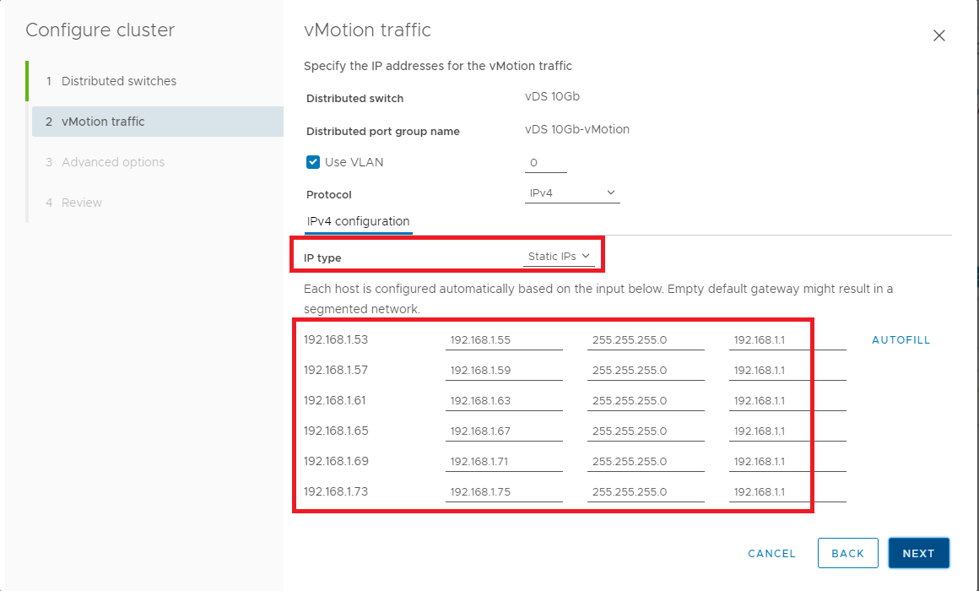
Task: Uncheck the Use VLAN checkbox
Action: [313, 162]
